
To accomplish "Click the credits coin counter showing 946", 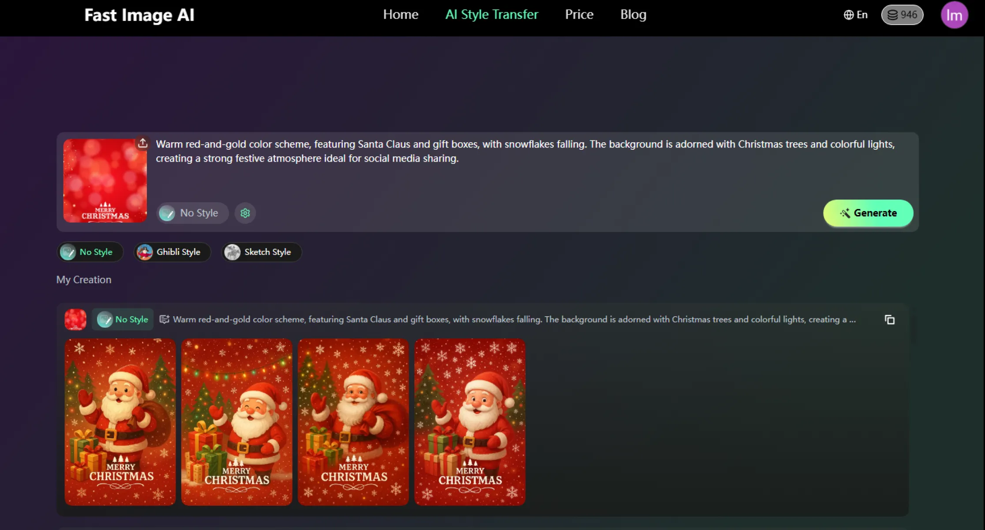I will [x=902, y=15].
